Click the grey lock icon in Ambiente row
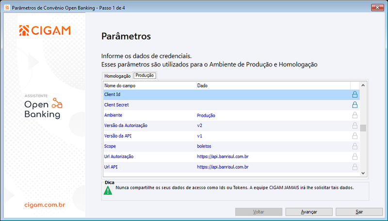Image resolution: width=388 pixels, height=221 pixels. (x=355, y=115)
